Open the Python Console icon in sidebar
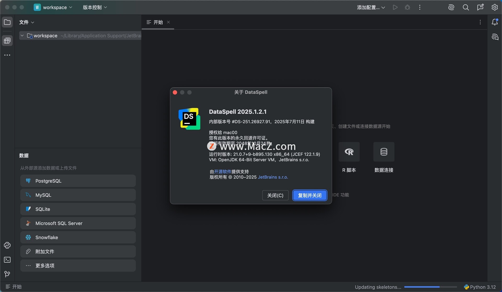The width and height of the screenshot is (502, 292). 7,245
